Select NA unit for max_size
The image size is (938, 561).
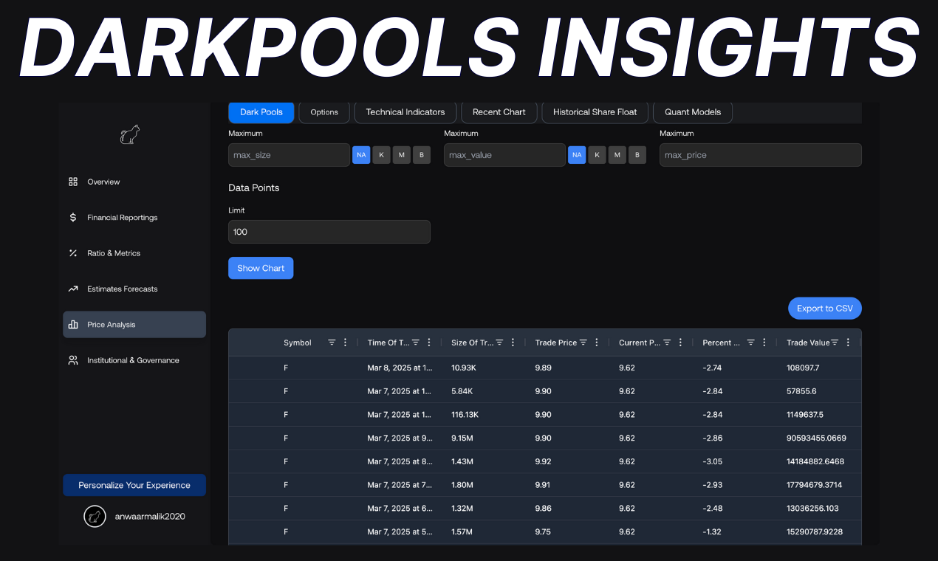tap(361, 155)
